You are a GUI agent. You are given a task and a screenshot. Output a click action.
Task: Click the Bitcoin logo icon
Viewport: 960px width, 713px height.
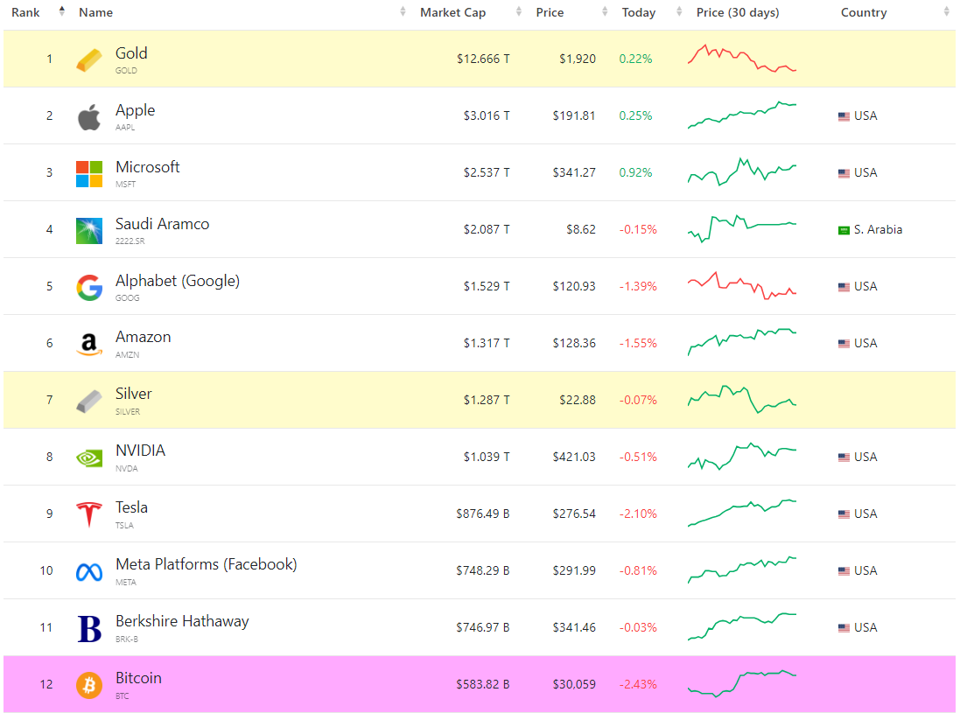tap(88, 685)
